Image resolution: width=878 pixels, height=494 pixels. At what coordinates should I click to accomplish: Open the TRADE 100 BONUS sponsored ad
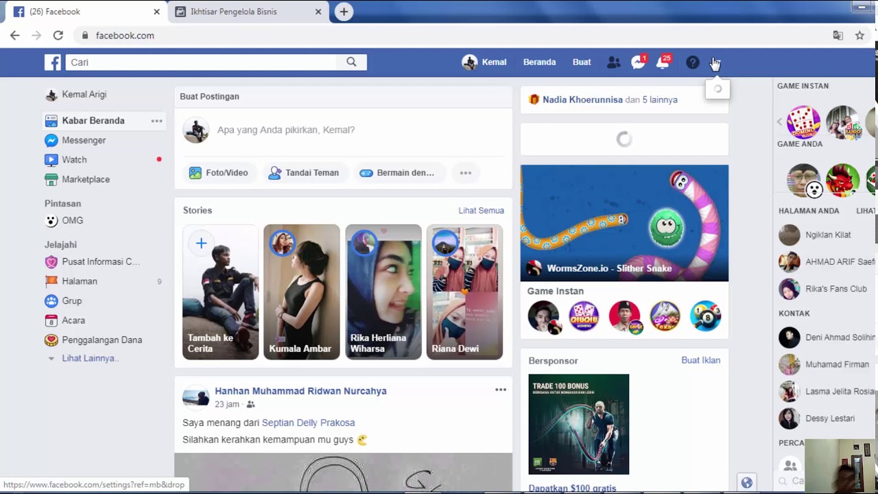(578, 424)
